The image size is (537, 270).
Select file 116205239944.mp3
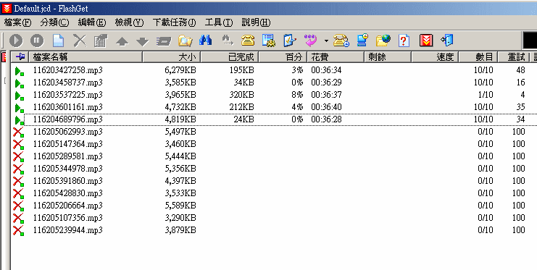[68, 230]
